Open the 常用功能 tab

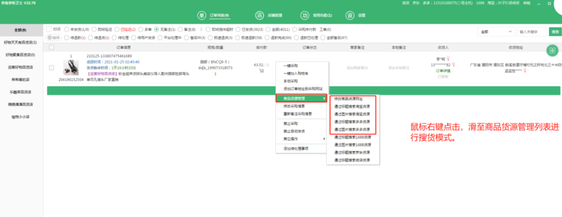pyautogui.click(x=322, y=15)
